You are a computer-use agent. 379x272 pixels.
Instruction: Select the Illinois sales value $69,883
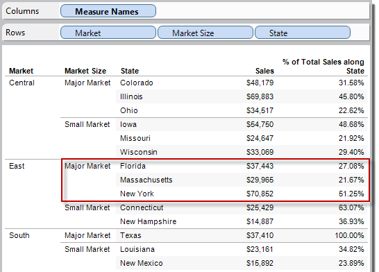click(260, 96)
